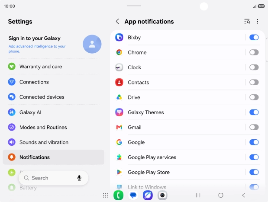Viewport: 268px width, 202px height.
Task: Open Drive notification details
Action: click(178, 97)
